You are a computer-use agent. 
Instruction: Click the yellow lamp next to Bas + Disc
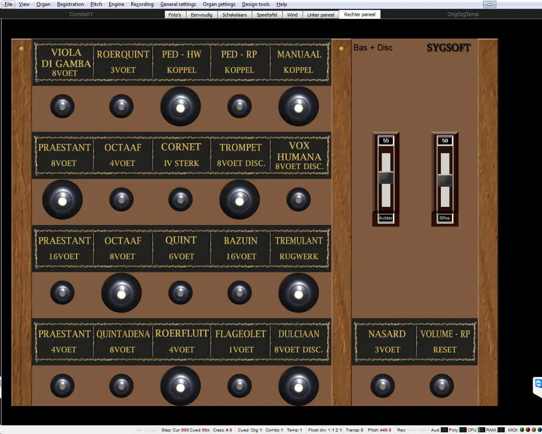coord(342,49)
